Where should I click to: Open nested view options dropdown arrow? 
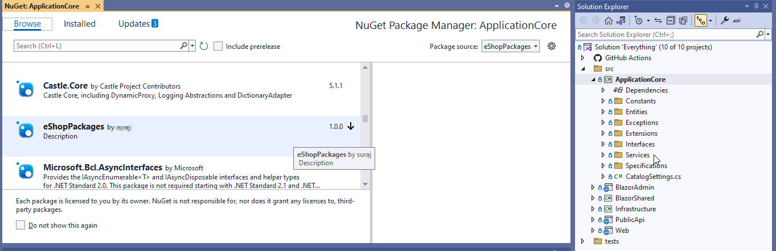[711, 20]
